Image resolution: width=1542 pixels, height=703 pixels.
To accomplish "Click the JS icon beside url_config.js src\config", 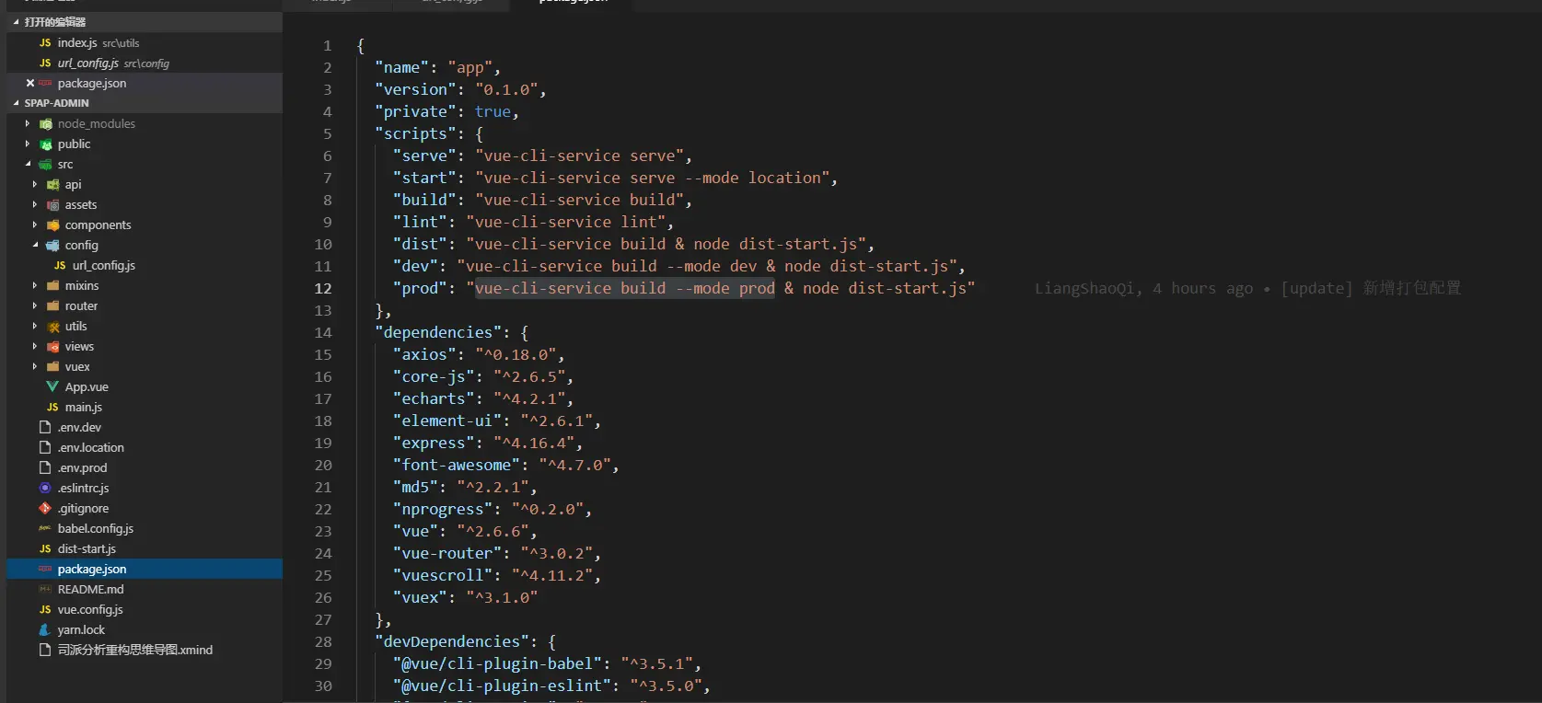I will click(45, 63).
